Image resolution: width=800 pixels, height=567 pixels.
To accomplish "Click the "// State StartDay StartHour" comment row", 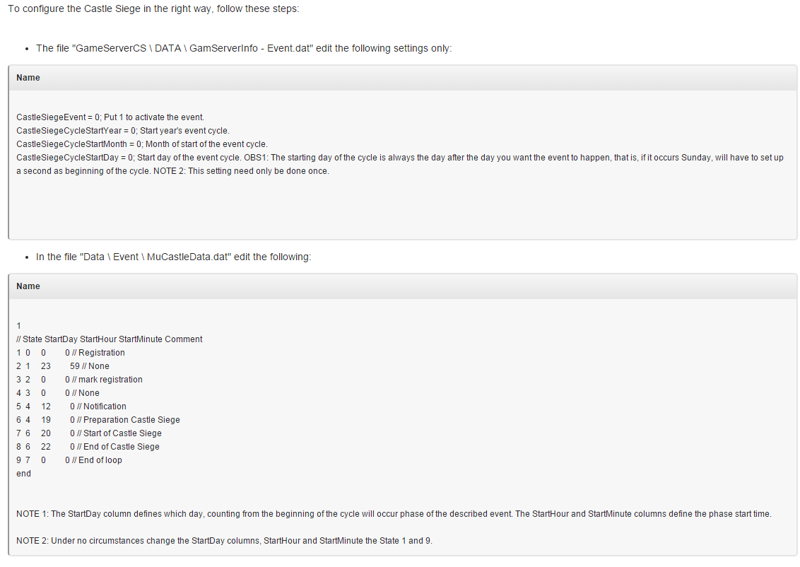I will (x=109, y=339).
